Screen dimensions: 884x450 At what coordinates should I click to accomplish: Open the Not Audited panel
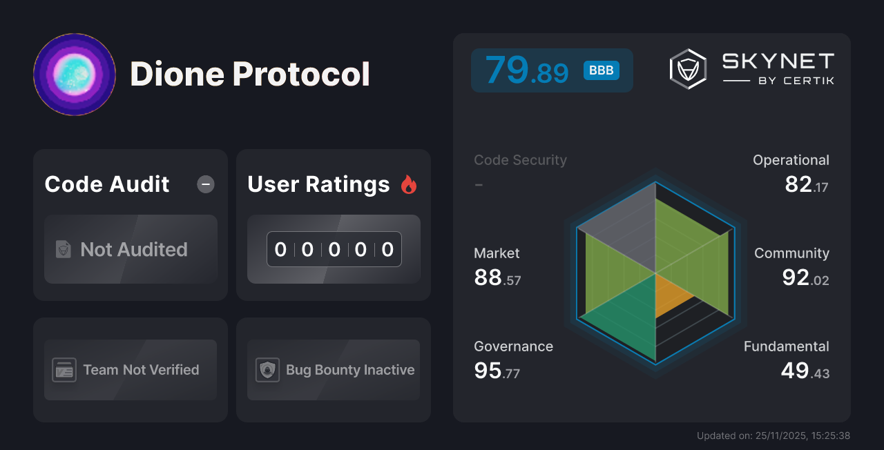pos(131,249)
